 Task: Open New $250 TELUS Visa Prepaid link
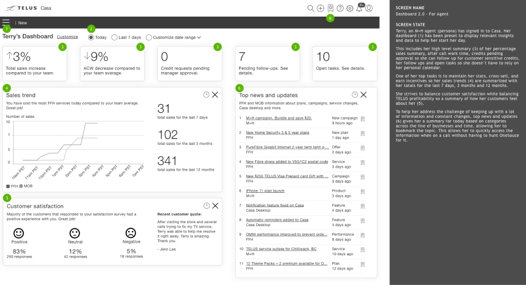pos(287,176)
